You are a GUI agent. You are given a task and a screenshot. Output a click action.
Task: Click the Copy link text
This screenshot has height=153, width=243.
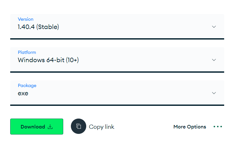102,127
